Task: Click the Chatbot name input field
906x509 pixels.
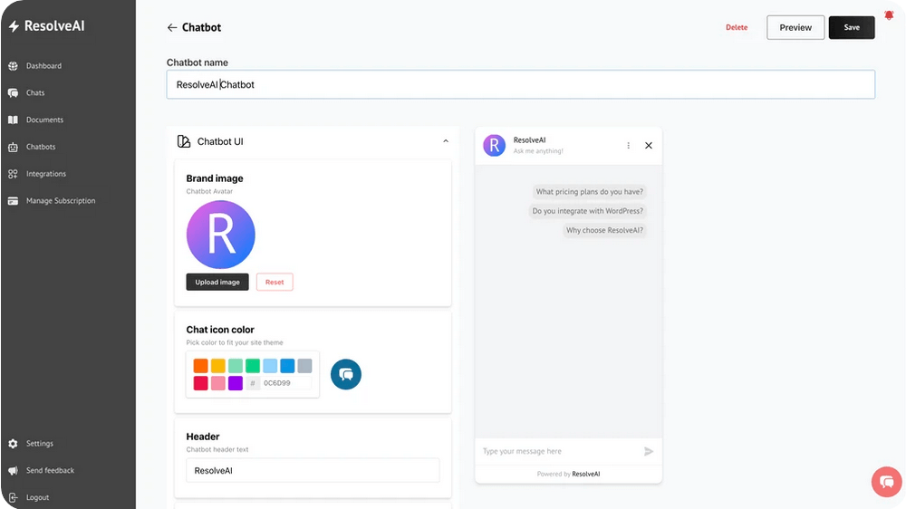Action: [x=520, y=84]
